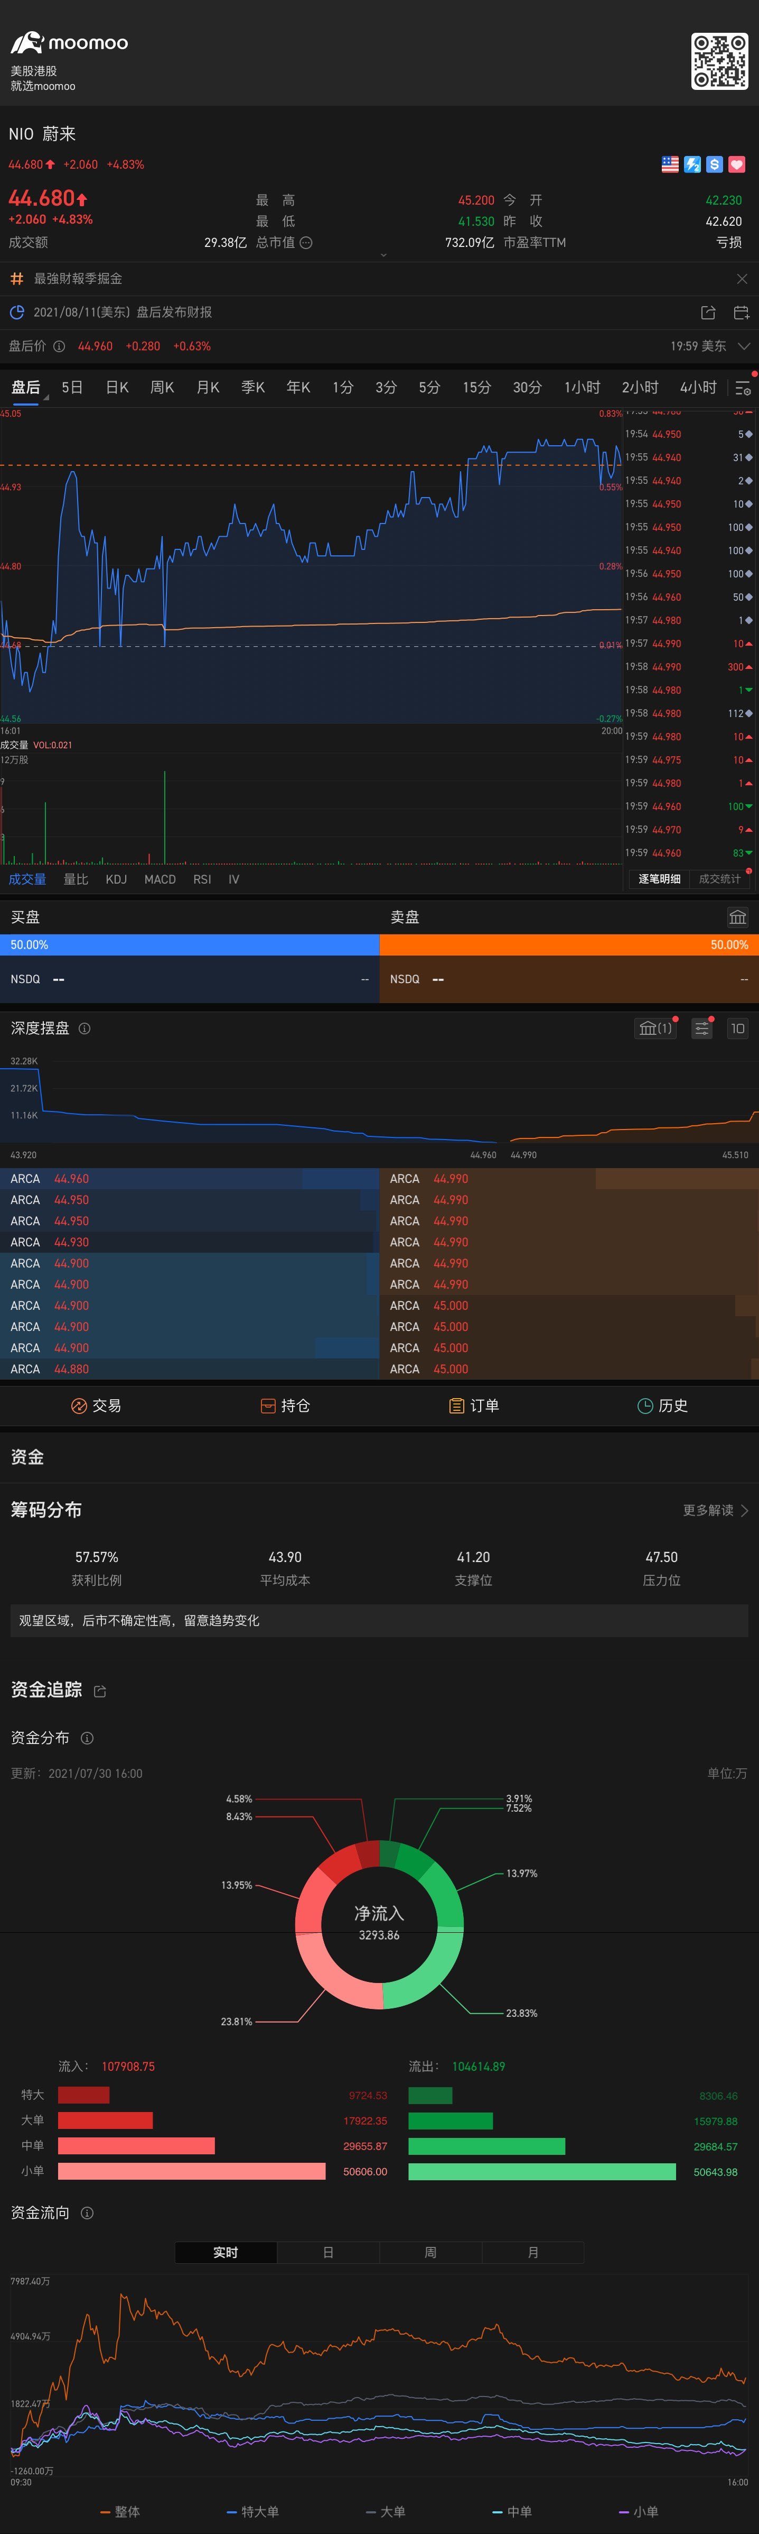The height and width of the screenshot is (2534, 759).
Task: Tap the earnings clock icon
Action: 17,312
